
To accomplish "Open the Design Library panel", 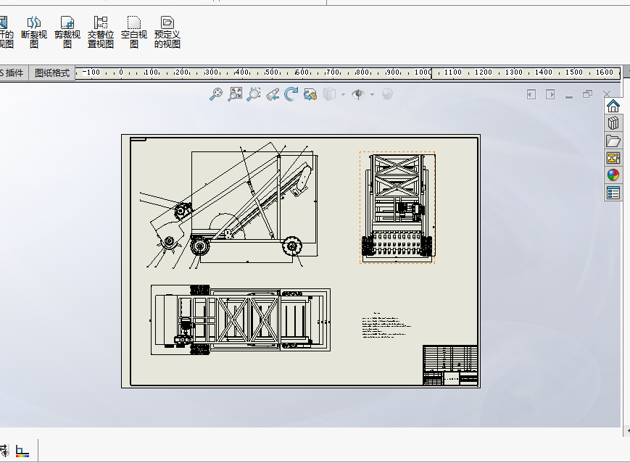I will pos(613,123).
